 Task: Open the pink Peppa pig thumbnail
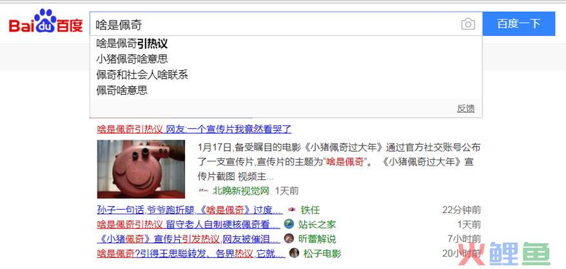141,169
